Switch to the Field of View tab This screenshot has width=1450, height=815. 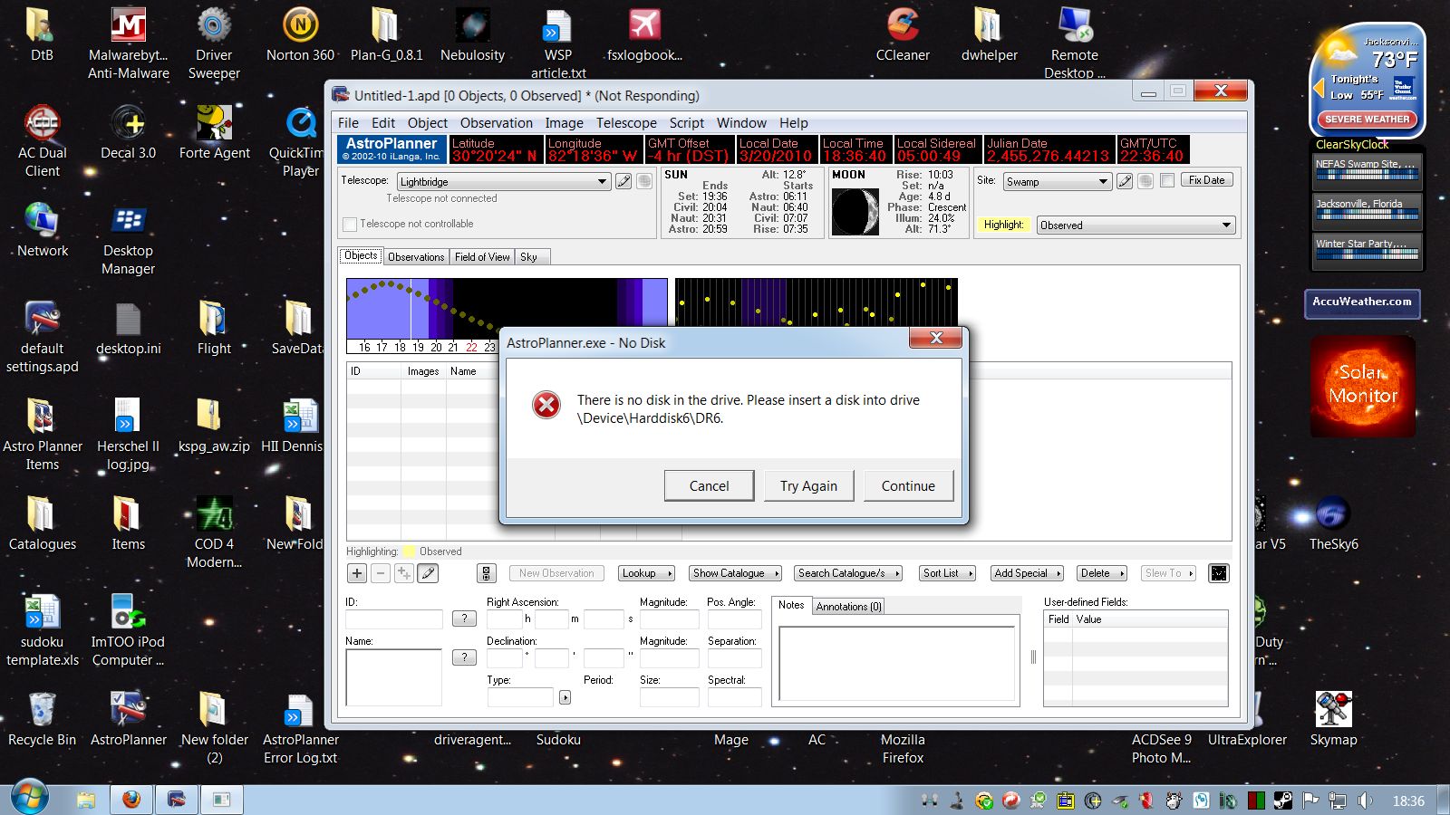(x=482, y=257)
